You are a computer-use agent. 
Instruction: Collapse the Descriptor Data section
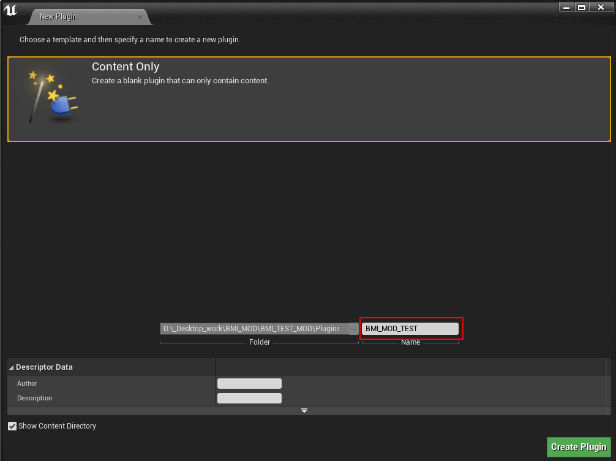(12, 367)
